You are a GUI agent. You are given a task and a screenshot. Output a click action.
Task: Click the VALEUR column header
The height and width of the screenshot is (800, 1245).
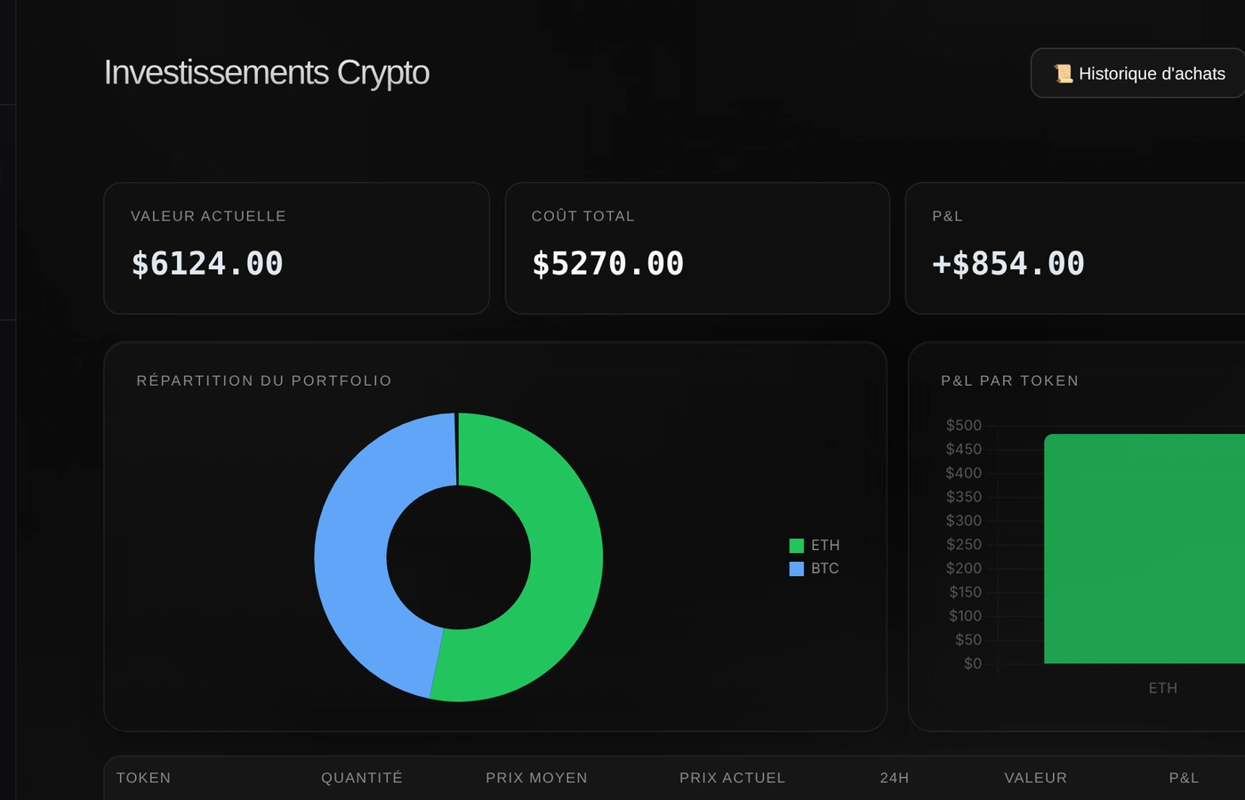pos(1036,778)
